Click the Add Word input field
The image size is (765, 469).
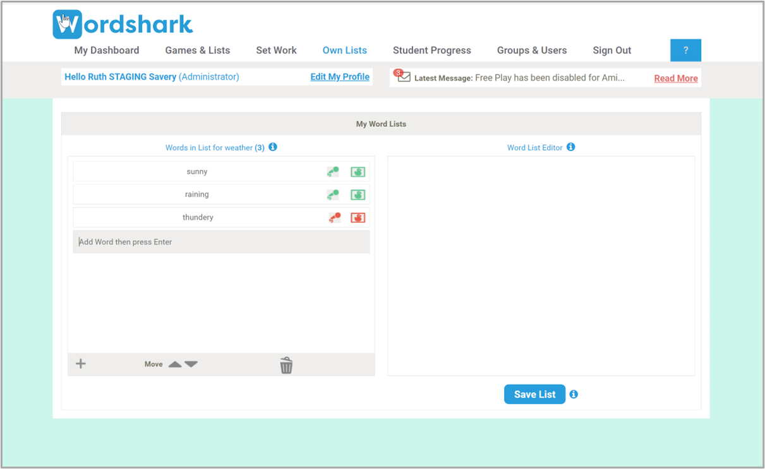coord(221,242)
